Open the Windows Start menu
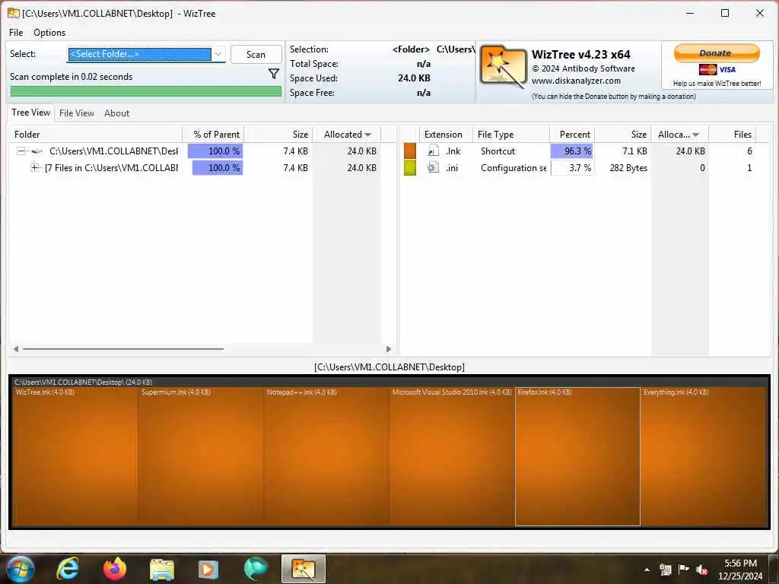The height and width of the screenshot is (584, 779). (19, 569)
